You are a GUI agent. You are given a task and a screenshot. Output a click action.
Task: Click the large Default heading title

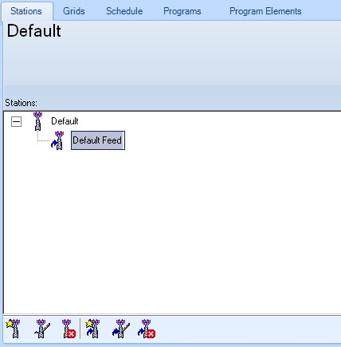tap(34, 31)
